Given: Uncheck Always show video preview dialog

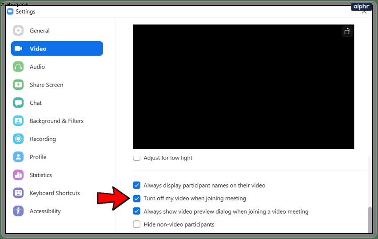Looking at the screenshot, I should [x=137, y=211].
